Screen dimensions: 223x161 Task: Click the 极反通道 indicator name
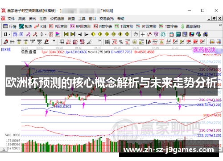(29, 52)
